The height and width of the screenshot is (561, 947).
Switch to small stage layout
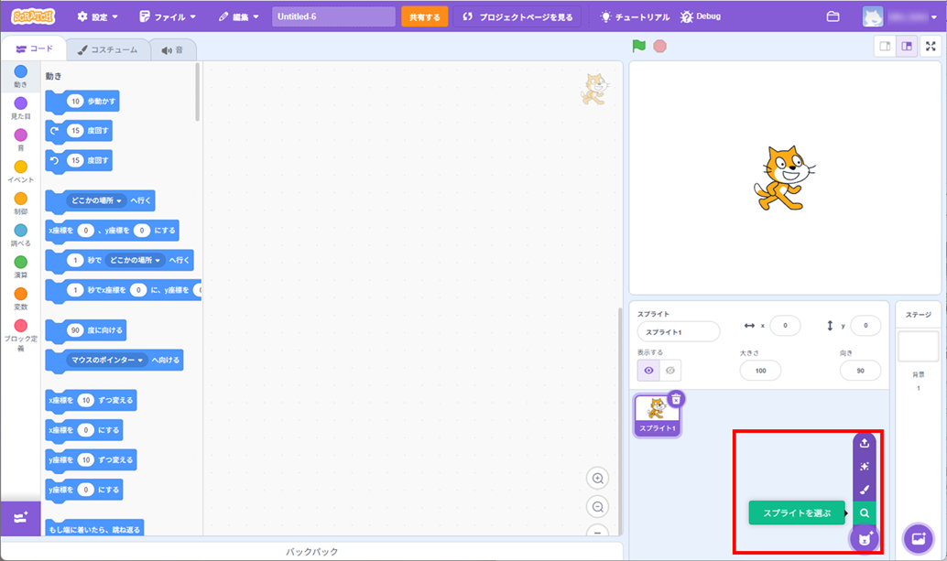pyautogui.click(x=885, y=47)
